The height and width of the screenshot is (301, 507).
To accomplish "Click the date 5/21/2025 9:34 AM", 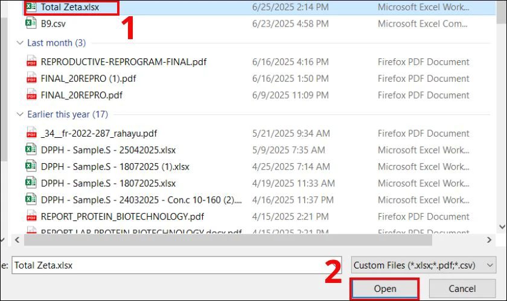I will point(291,134).
